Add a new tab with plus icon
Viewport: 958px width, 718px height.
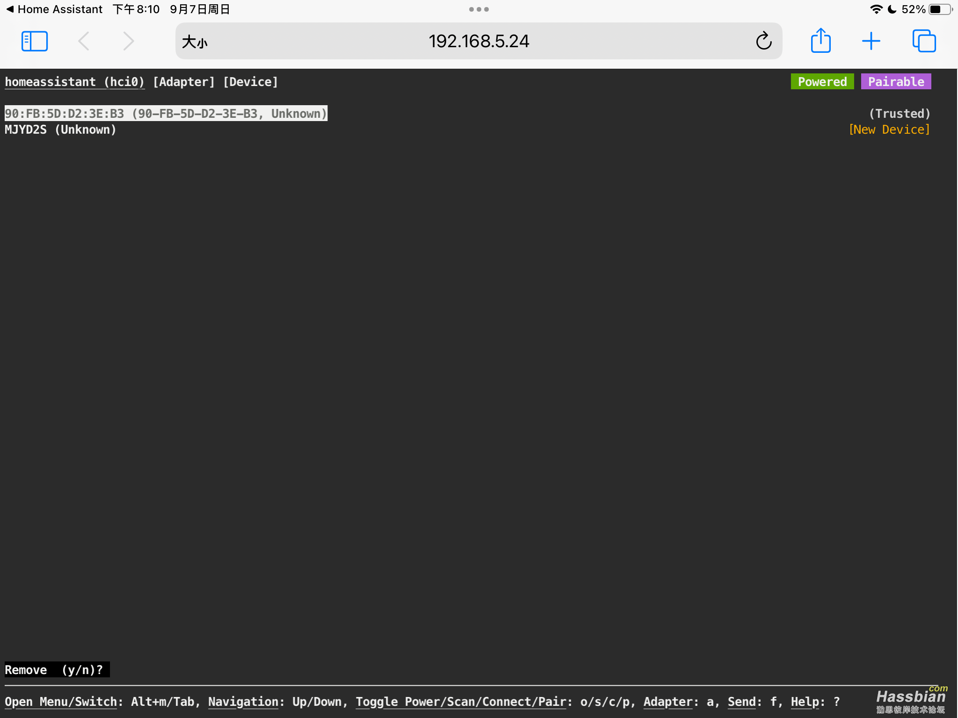point(871,41)
